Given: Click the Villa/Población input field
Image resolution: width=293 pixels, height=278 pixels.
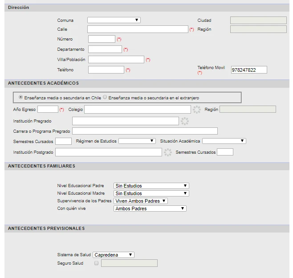Looking at the screenshot, I should 116,60.
